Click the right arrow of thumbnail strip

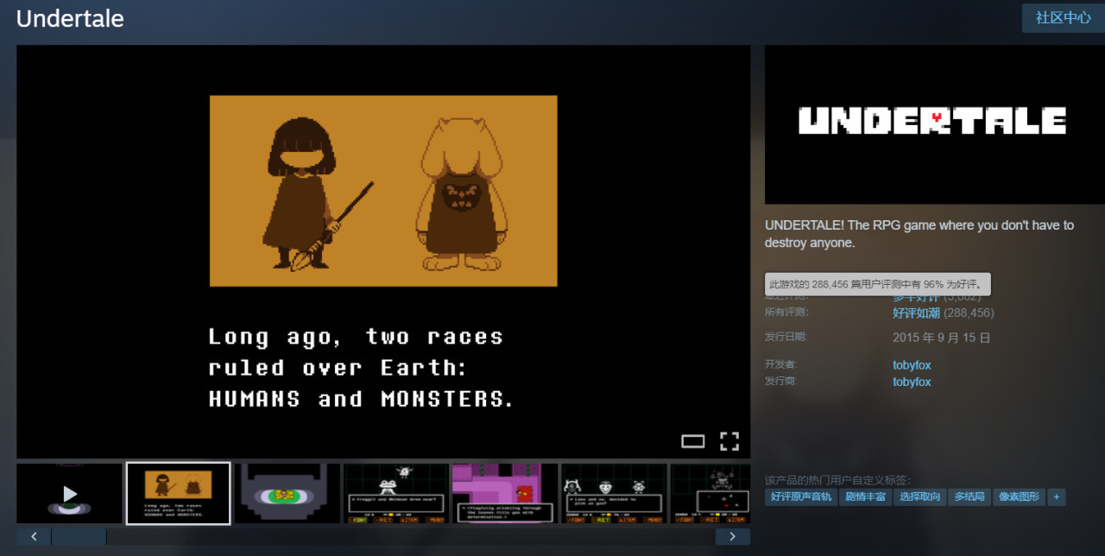pos(733,537)
